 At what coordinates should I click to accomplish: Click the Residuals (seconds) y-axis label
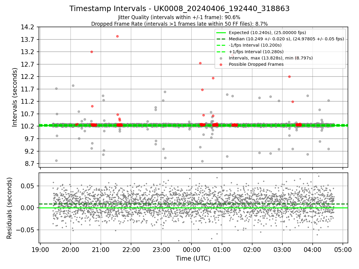pyautogui.click(x=9, y=208)
